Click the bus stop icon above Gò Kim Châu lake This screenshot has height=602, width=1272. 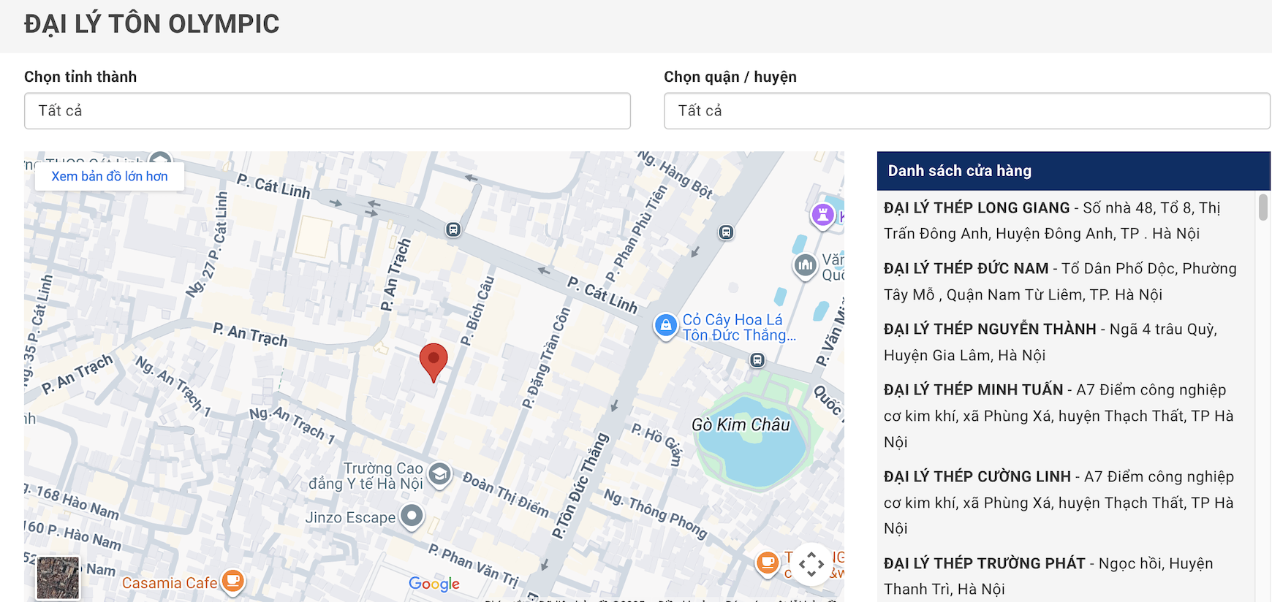(x=757, y=359)
